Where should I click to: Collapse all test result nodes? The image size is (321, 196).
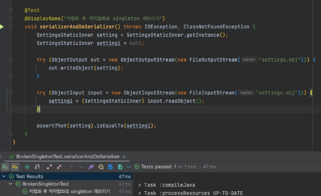click(59, 167)
